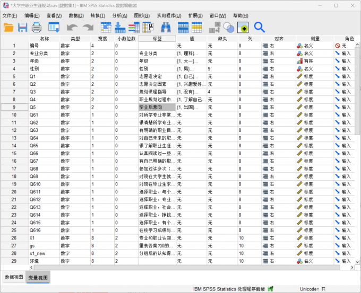Click the Find binoculars icon
The height and width of the screenshot is (293, 361).
pyautogui.click(x=166, y=27)
